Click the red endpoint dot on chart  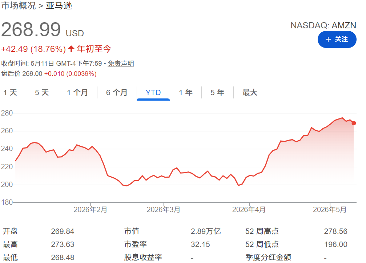tap(354, 123)
